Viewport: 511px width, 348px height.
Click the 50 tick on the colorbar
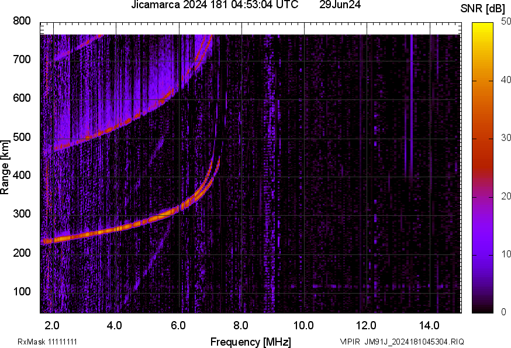click(503, 22)
